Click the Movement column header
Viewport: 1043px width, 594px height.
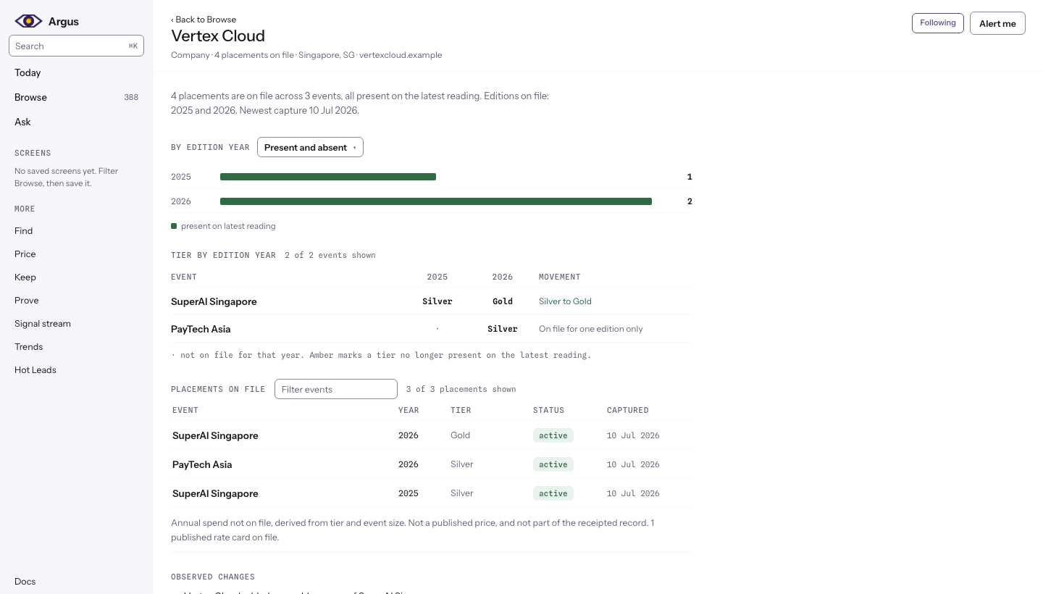coord(560,277)
